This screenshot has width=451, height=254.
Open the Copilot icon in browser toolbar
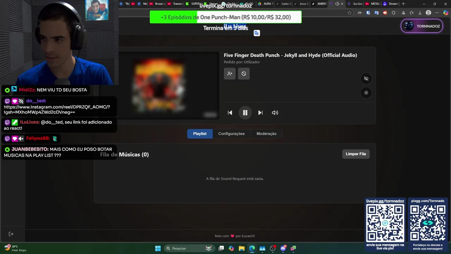click(445, 13)
